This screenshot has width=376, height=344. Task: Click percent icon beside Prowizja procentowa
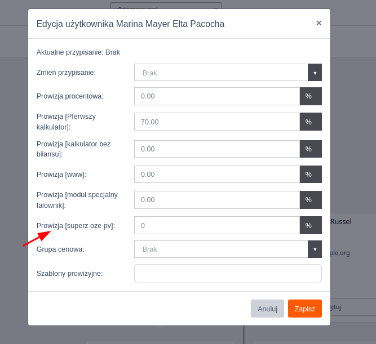tap(311, 96)
